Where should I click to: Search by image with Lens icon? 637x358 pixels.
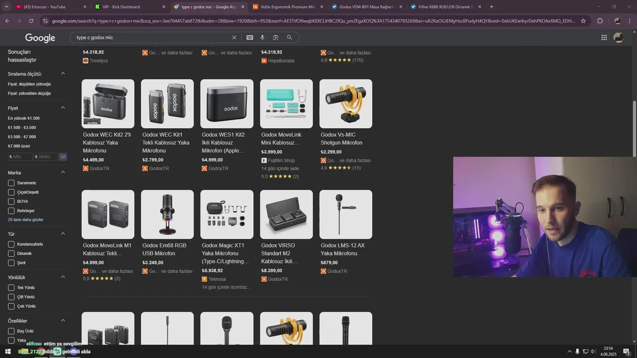point(276,37)
